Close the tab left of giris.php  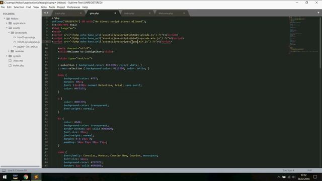(80, 13)
